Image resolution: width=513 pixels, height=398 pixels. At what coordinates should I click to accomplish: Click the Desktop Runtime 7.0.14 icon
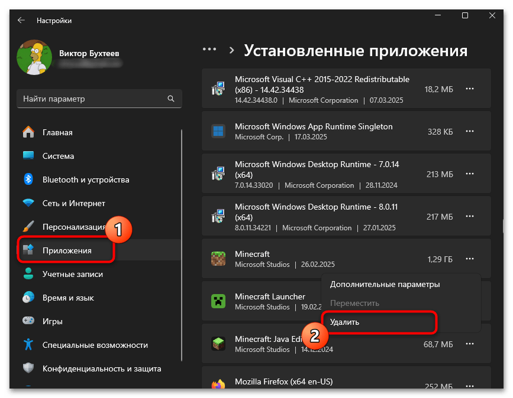(218, 174)
